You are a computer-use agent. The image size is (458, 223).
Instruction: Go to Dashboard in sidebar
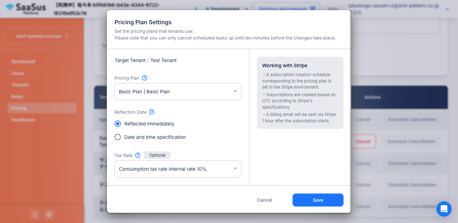[23, 61]
